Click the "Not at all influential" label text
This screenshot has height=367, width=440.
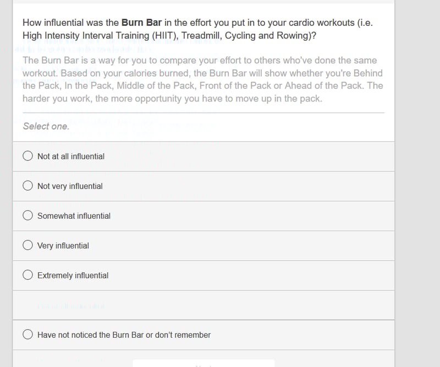click(71, 156)
